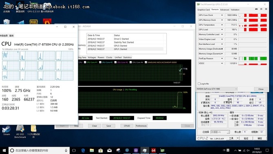Screen dimensions: 273x154
Task: Open the blue paper-plane desktop icon
Action: [20, 22]
